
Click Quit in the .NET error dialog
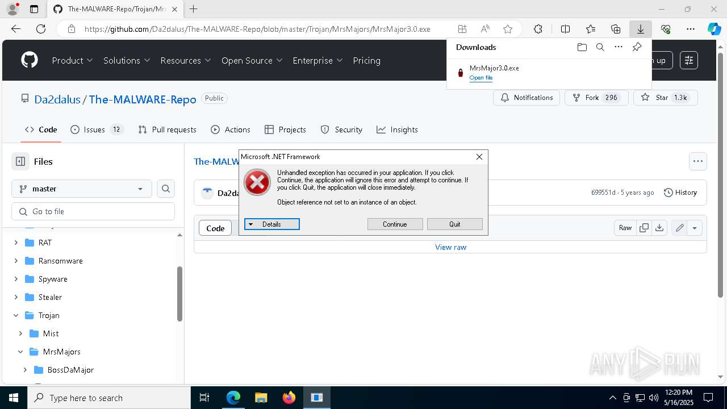[455, 224]
